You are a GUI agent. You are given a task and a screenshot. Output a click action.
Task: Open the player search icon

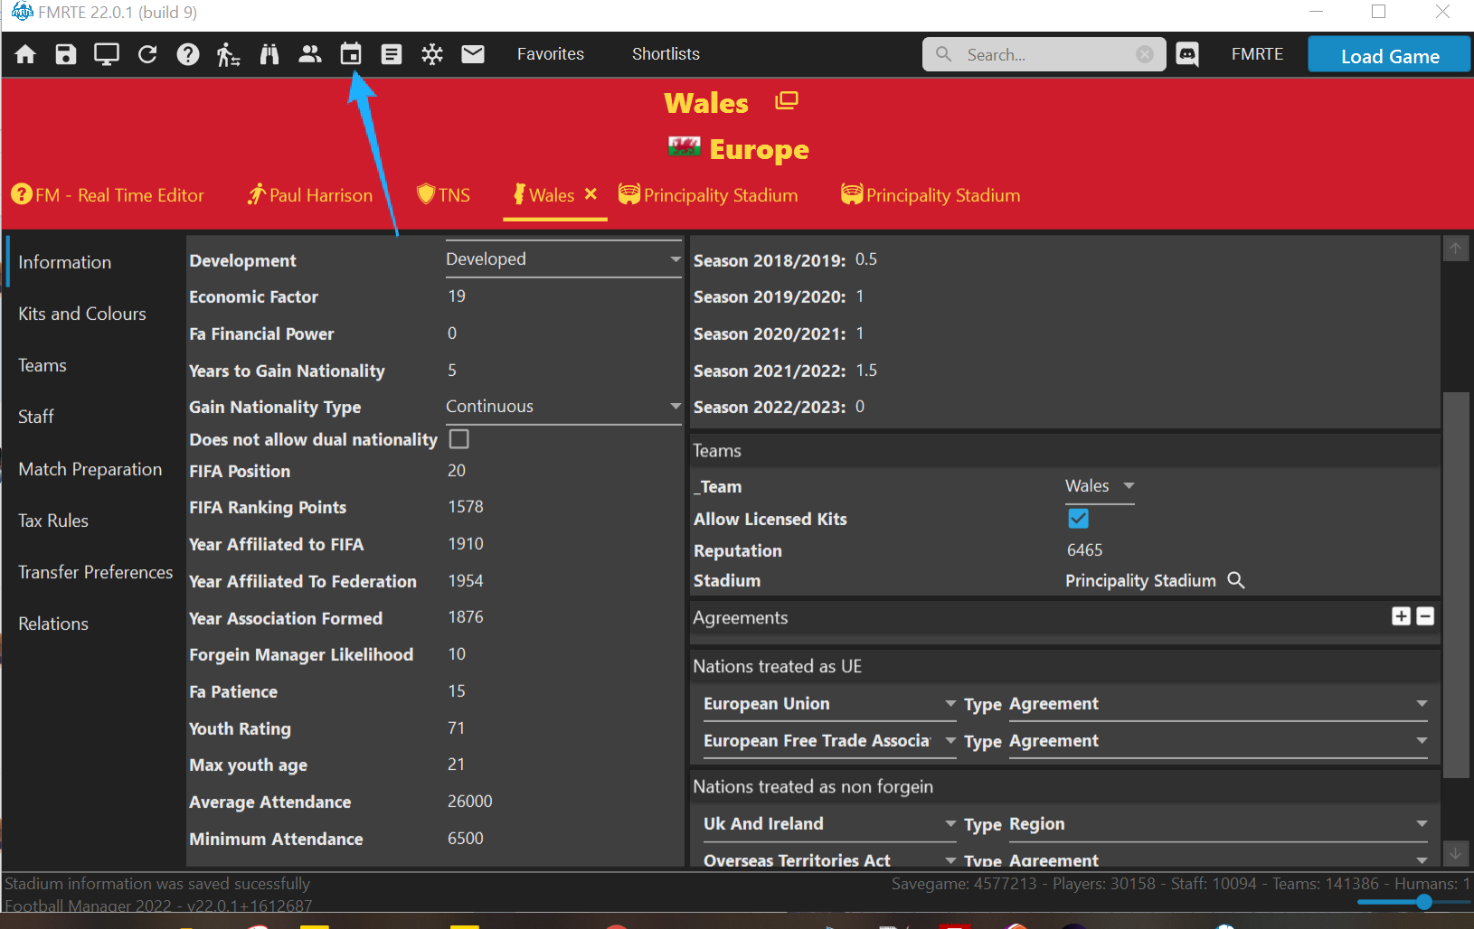(228, 54)
